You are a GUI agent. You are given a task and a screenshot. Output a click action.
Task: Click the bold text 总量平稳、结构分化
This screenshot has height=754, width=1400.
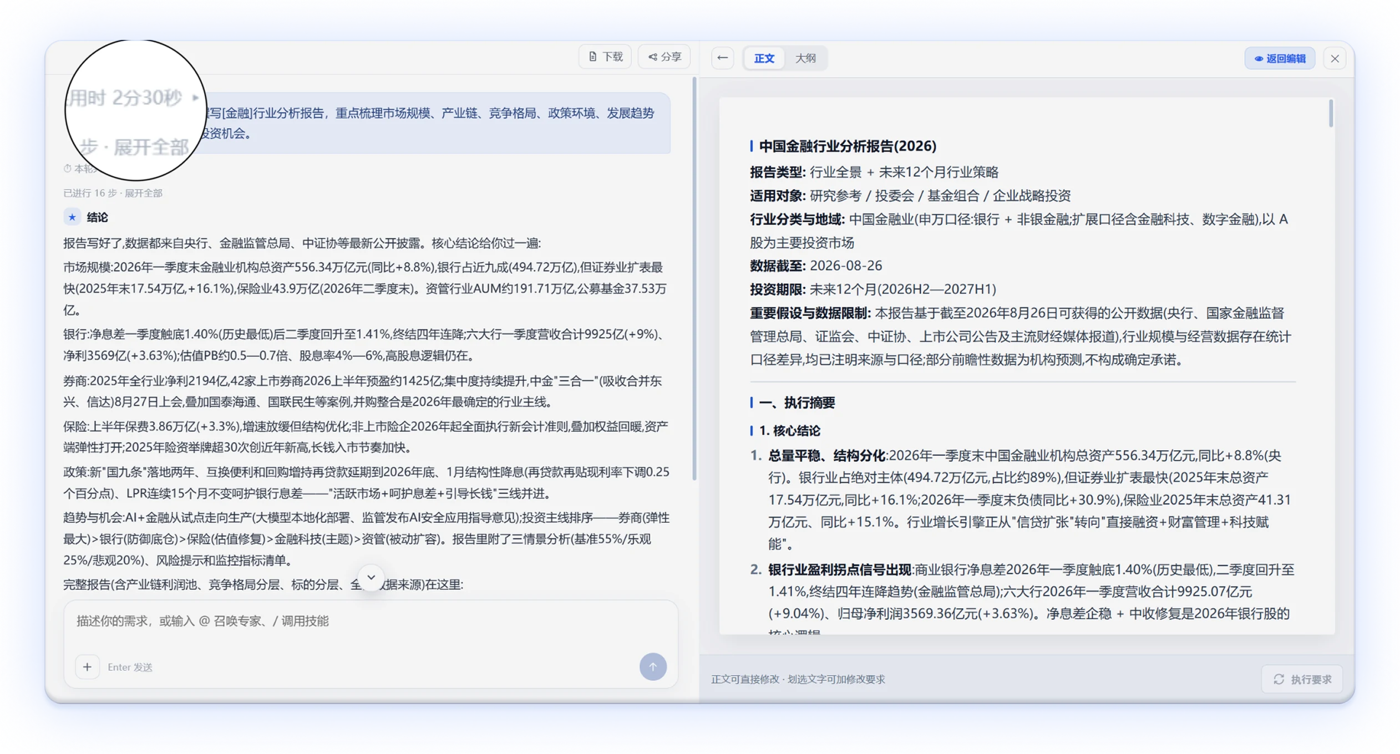pyautogui.click(x=826, y=456)
